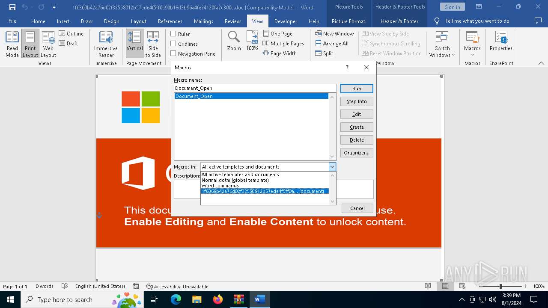The height and width of the screenshot is (308, 548).
Task: Open the Macros ribbon dropdown arrow
Action: click(472, 54)
